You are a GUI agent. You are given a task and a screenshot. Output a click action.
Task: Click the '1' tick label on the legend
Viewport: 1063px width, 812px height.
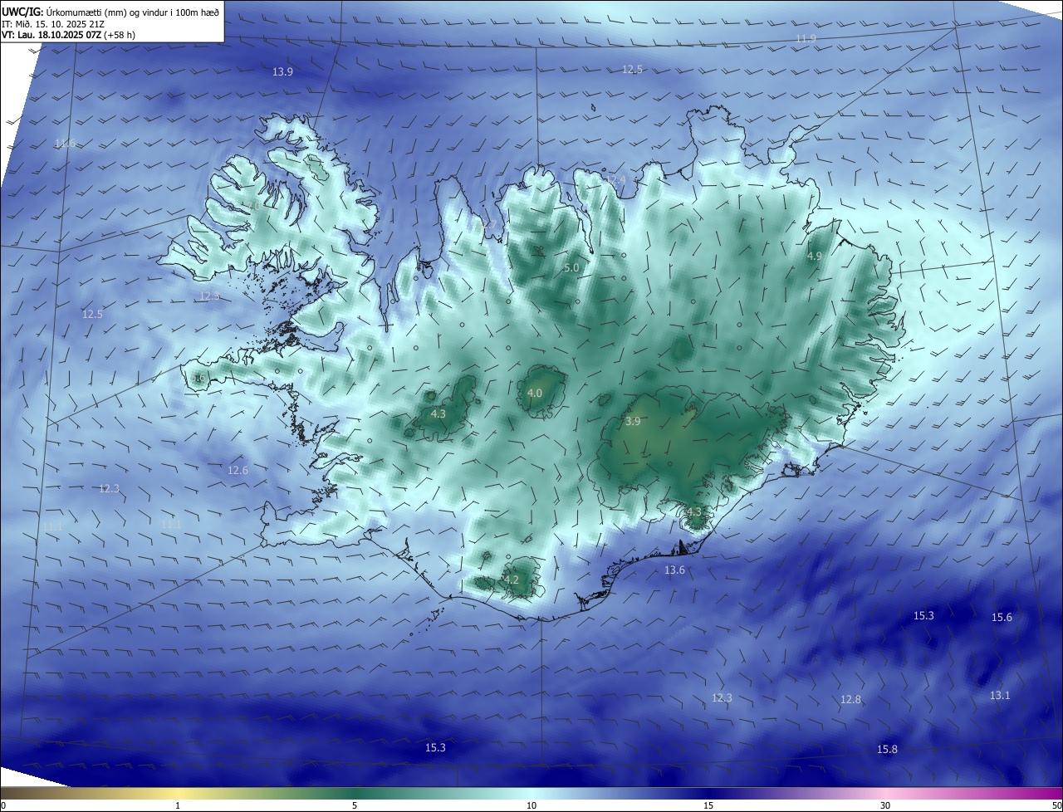point(178,805)
